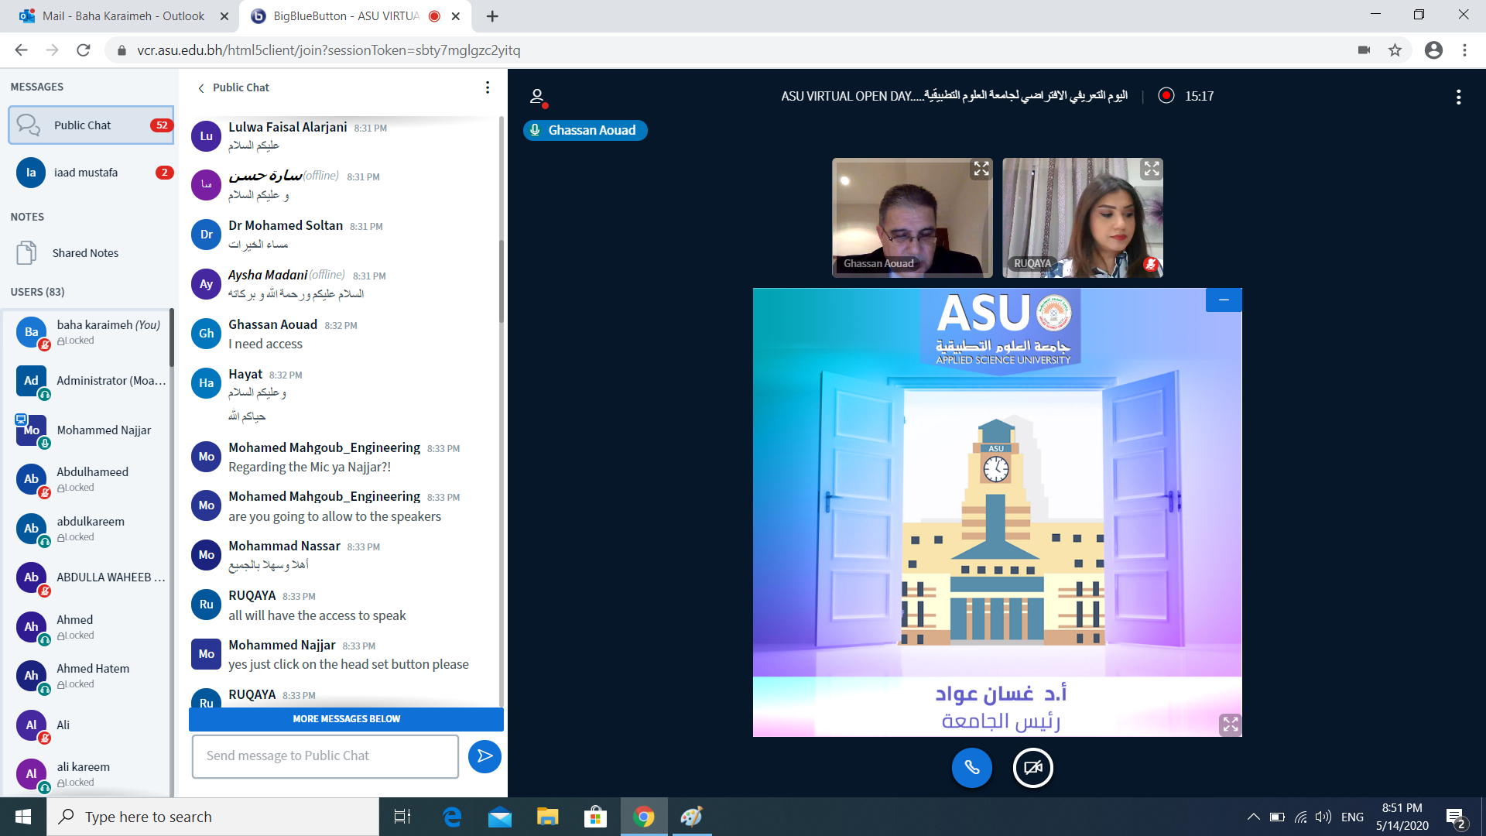Click the 'I need access' message
Image resolution: width=1486 pixels, height=836 pixels.
click(x=265, y=344)
